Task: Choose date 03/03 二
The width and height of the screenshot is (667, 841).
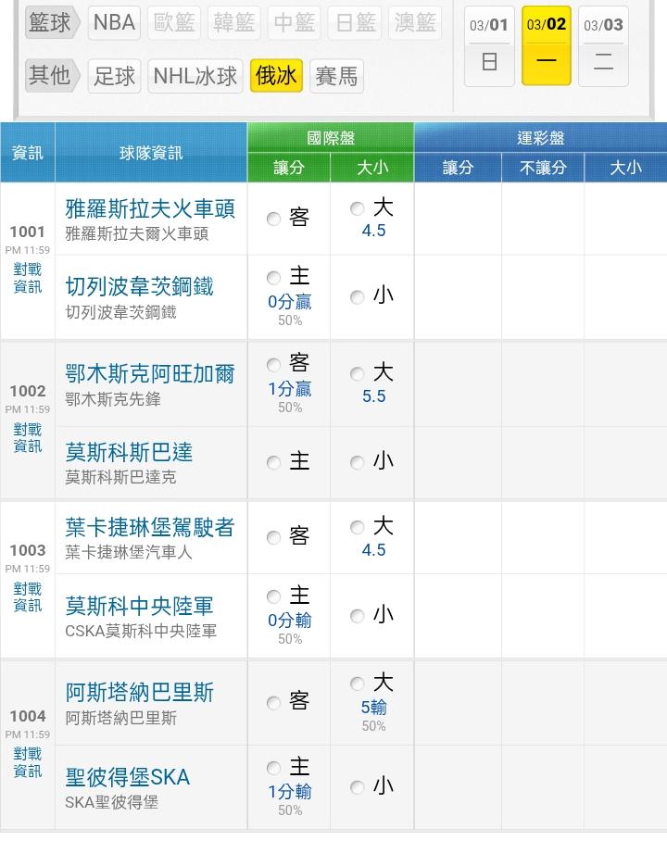Action: click(603, 45)
